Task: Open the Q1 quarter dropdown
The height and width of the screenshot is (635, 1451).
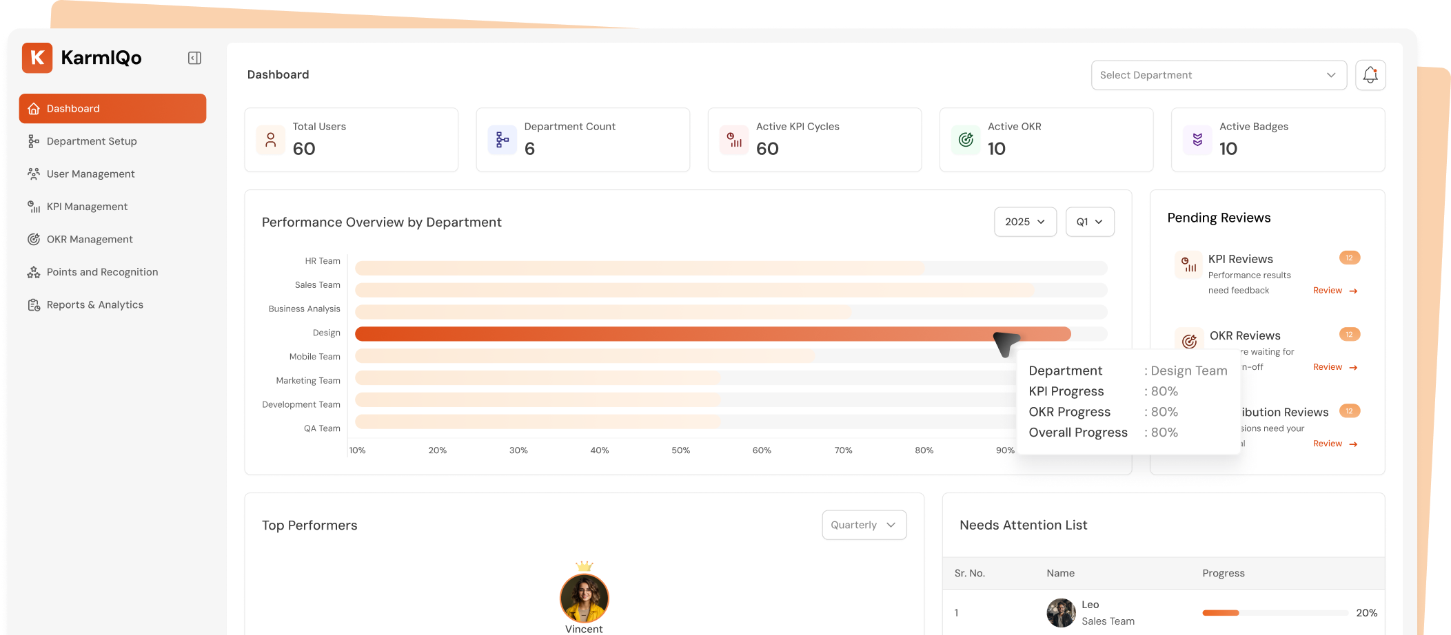Action: (x=1090, y=222)
